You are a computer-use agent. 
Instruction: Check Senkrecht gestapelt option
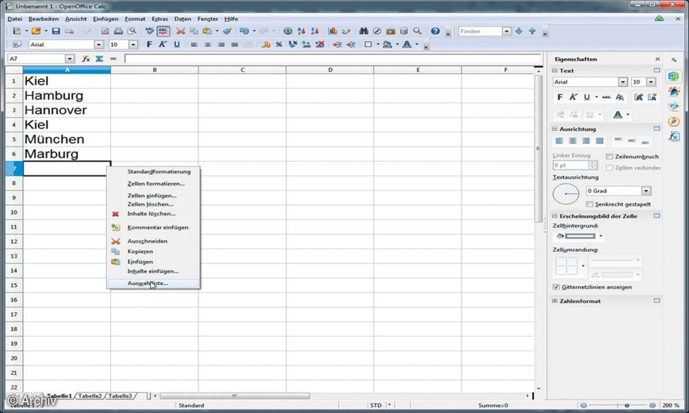(589, 204)
